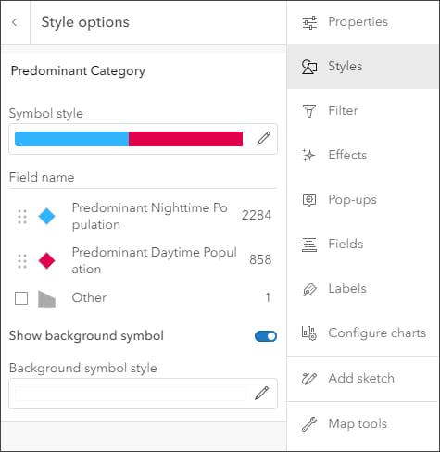Screen dimensions: 440x452
Task: Click the gray Other symbol swatch
Action: [46, 298]
